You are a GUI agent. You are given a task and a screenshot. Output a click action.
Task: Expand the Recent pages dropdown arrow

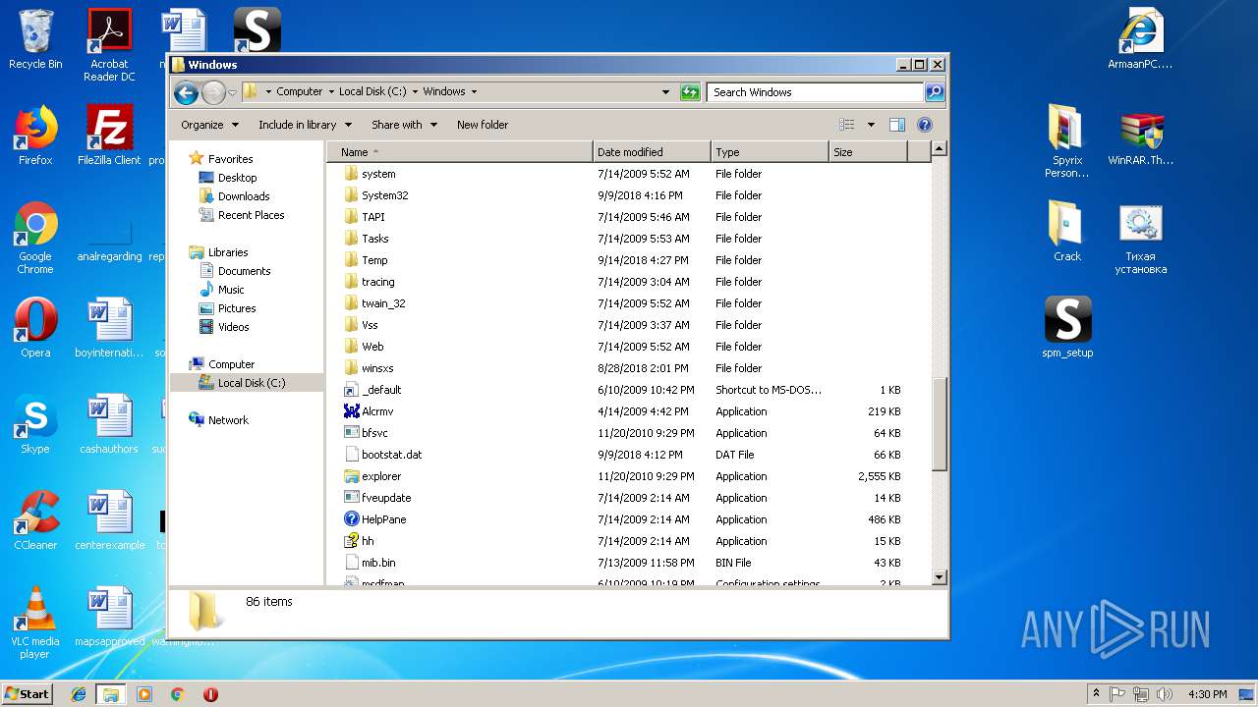tap(232, 92)
